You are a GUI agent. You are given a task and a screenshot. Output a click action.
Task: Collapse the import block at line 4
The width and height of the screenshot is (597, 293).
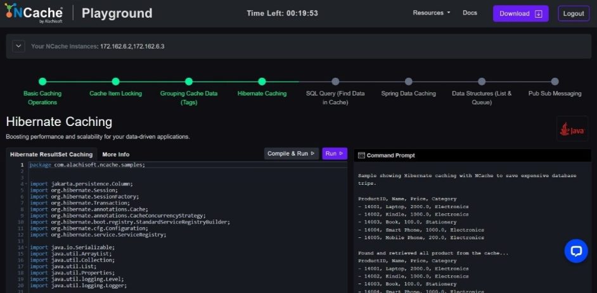coord(27,184)
